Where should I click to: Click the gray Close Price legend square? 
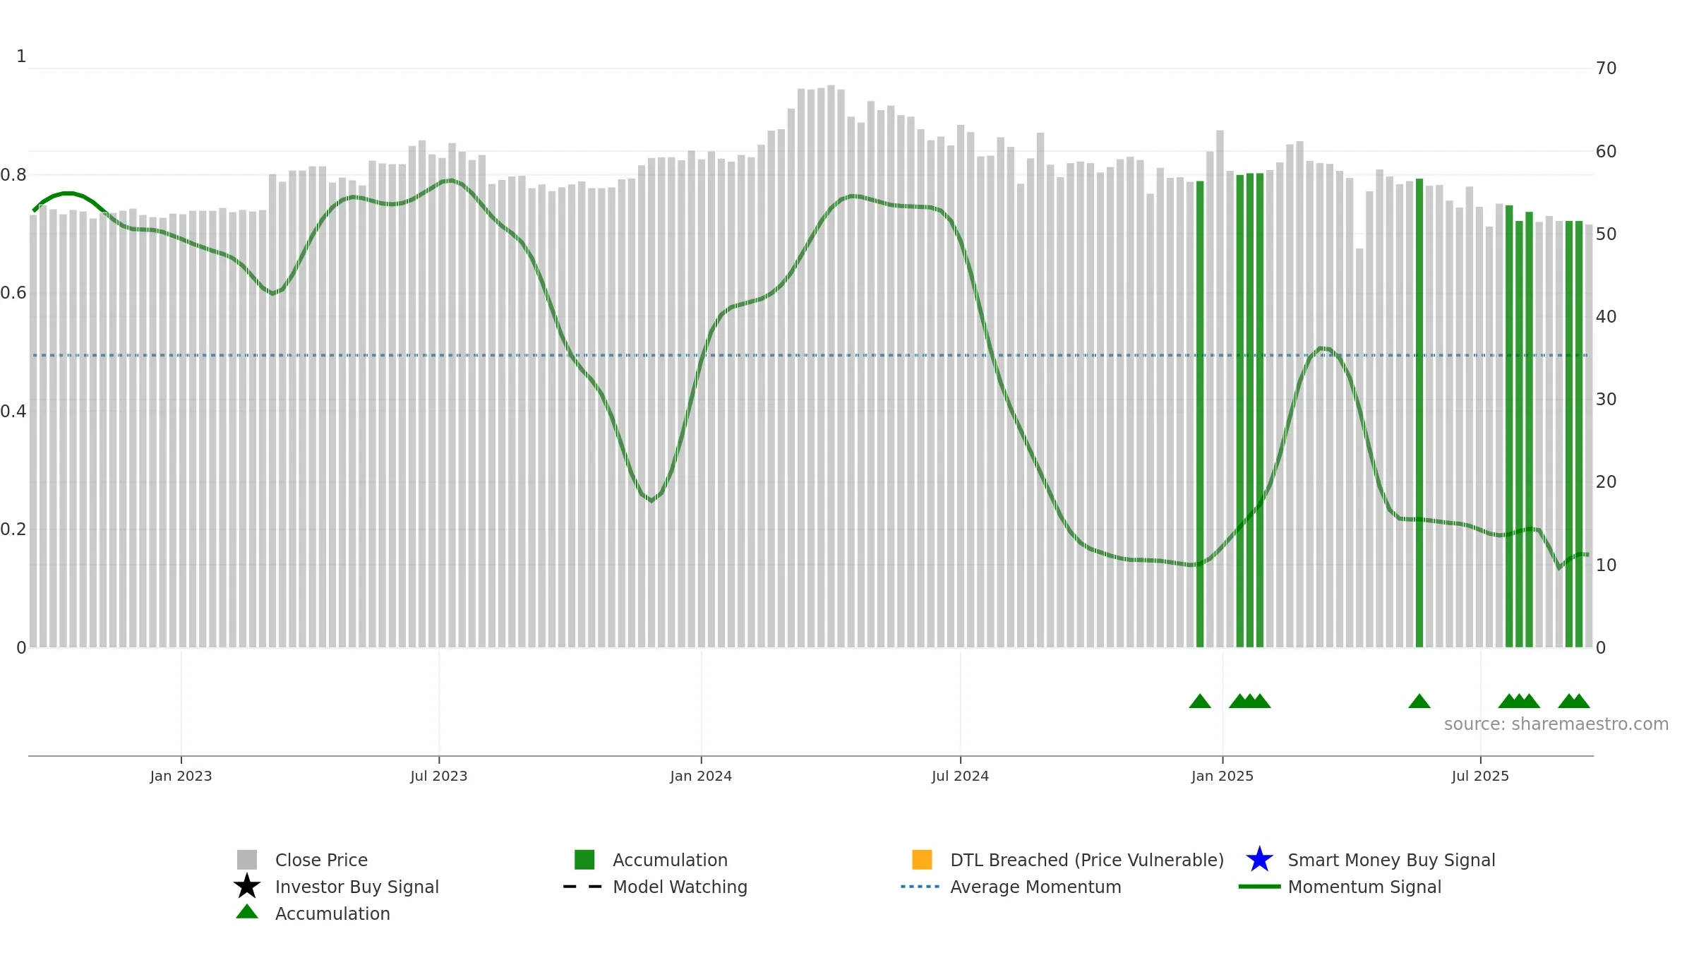coord(247,860)
